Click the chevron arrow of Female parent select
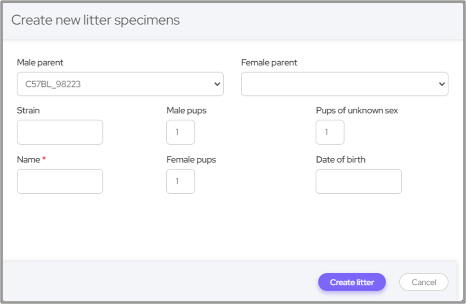Image resolution: width=466 pixels, height=304 pixels. (441, 84)
